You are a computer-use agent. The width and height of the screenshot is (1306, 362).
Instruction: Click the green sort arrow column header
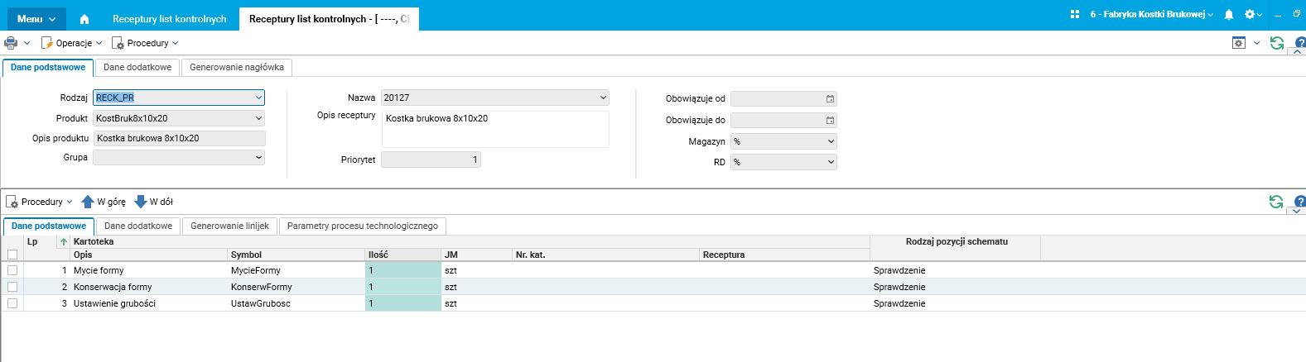pyautogui.click(x=64, y=242)
